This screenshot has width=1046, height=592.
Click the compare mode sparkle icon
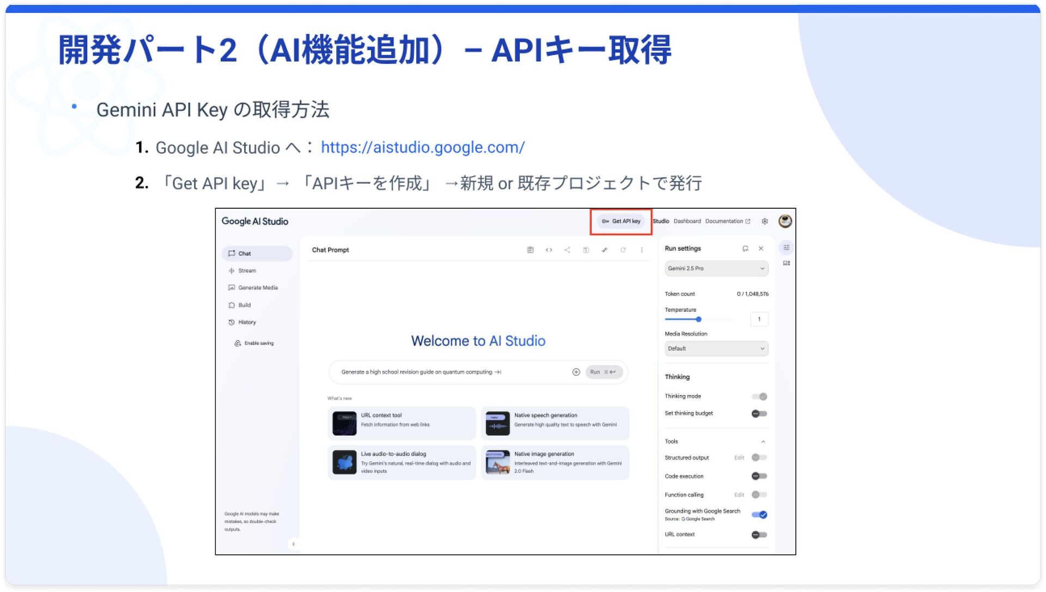pyautogui.click(x=605, y=250)
